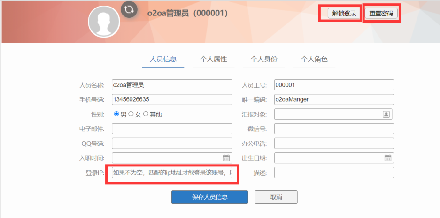Open the 个人角色 tab

[x=314, y=59]
